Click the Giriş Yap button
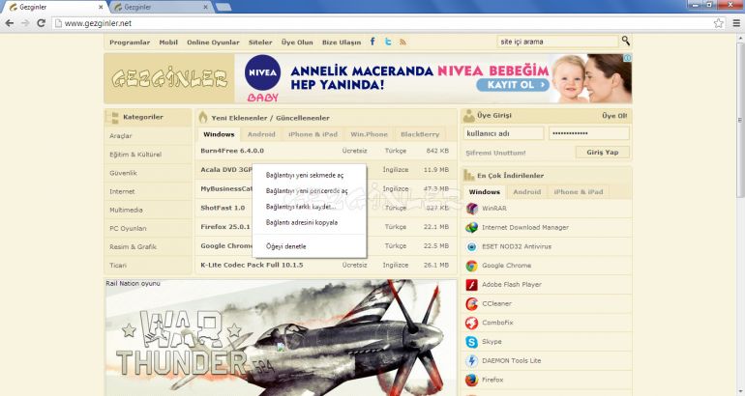 tap(603, 153)
